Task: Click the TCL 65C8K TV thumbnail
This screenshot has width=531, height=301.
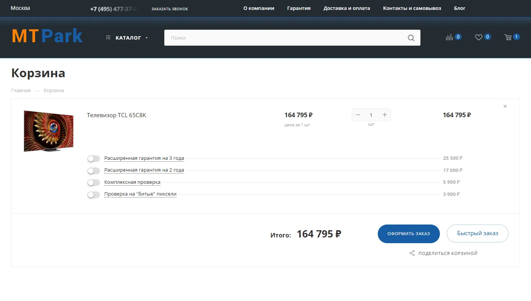Action: point(48,131)
